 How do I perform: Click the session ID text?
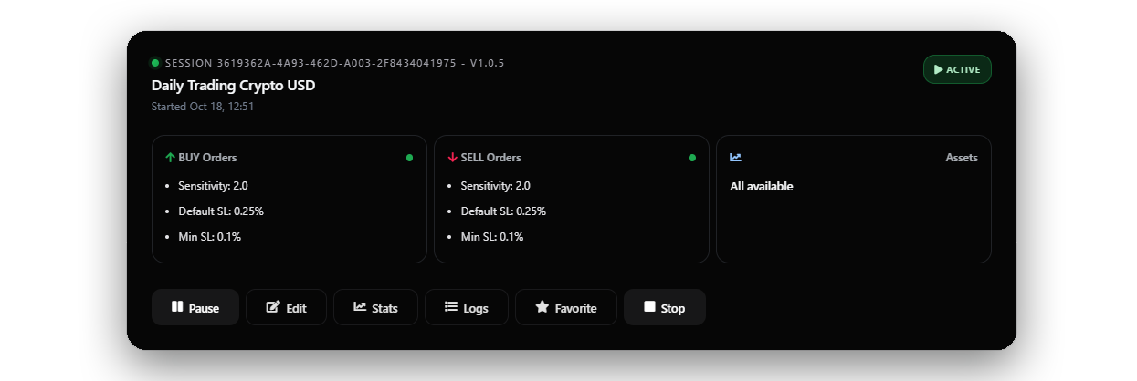tap(334, 63)
